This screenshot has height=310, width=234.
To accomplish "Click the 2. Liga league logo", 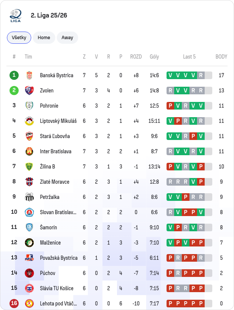I will point(16,16).
